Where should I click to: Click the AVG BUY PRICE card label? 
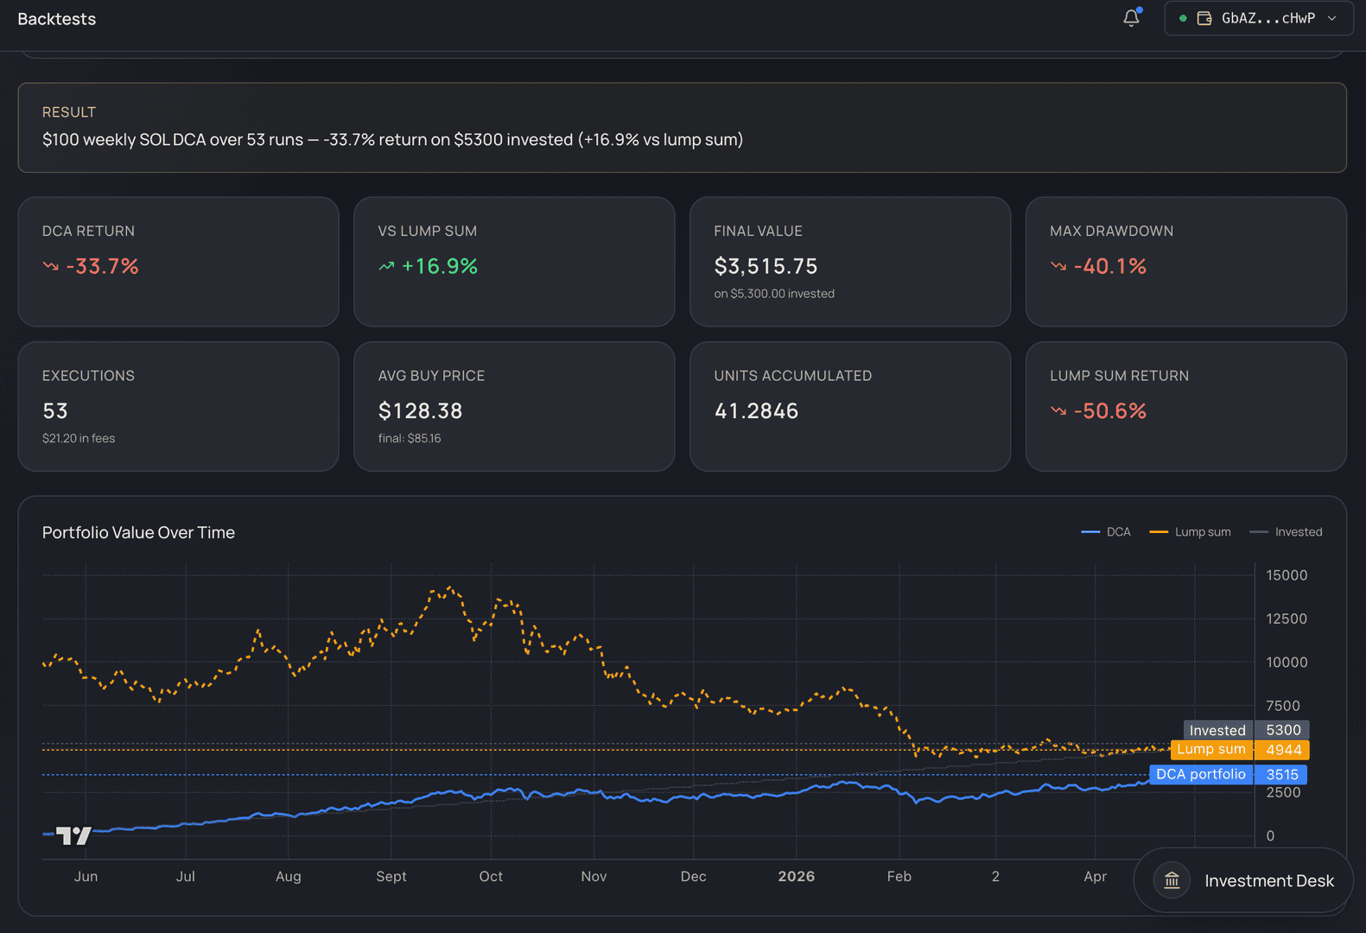tap(431, 376)
